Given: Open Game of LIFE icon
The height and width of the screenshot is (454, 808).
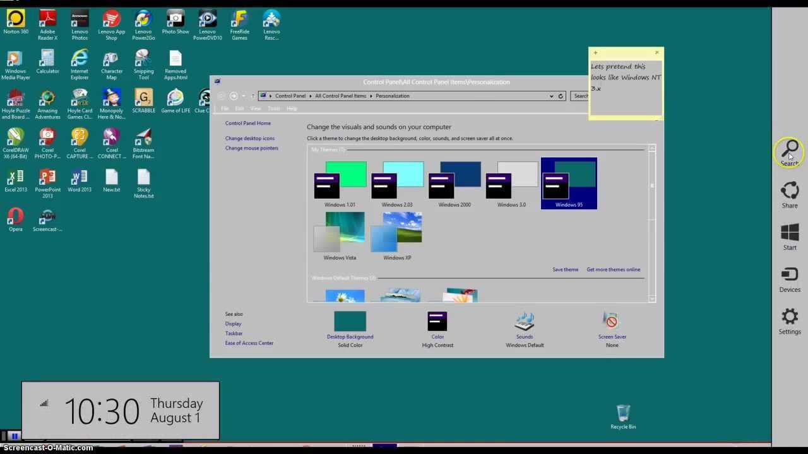Looking at the screenshot, I should click(175, 101).
